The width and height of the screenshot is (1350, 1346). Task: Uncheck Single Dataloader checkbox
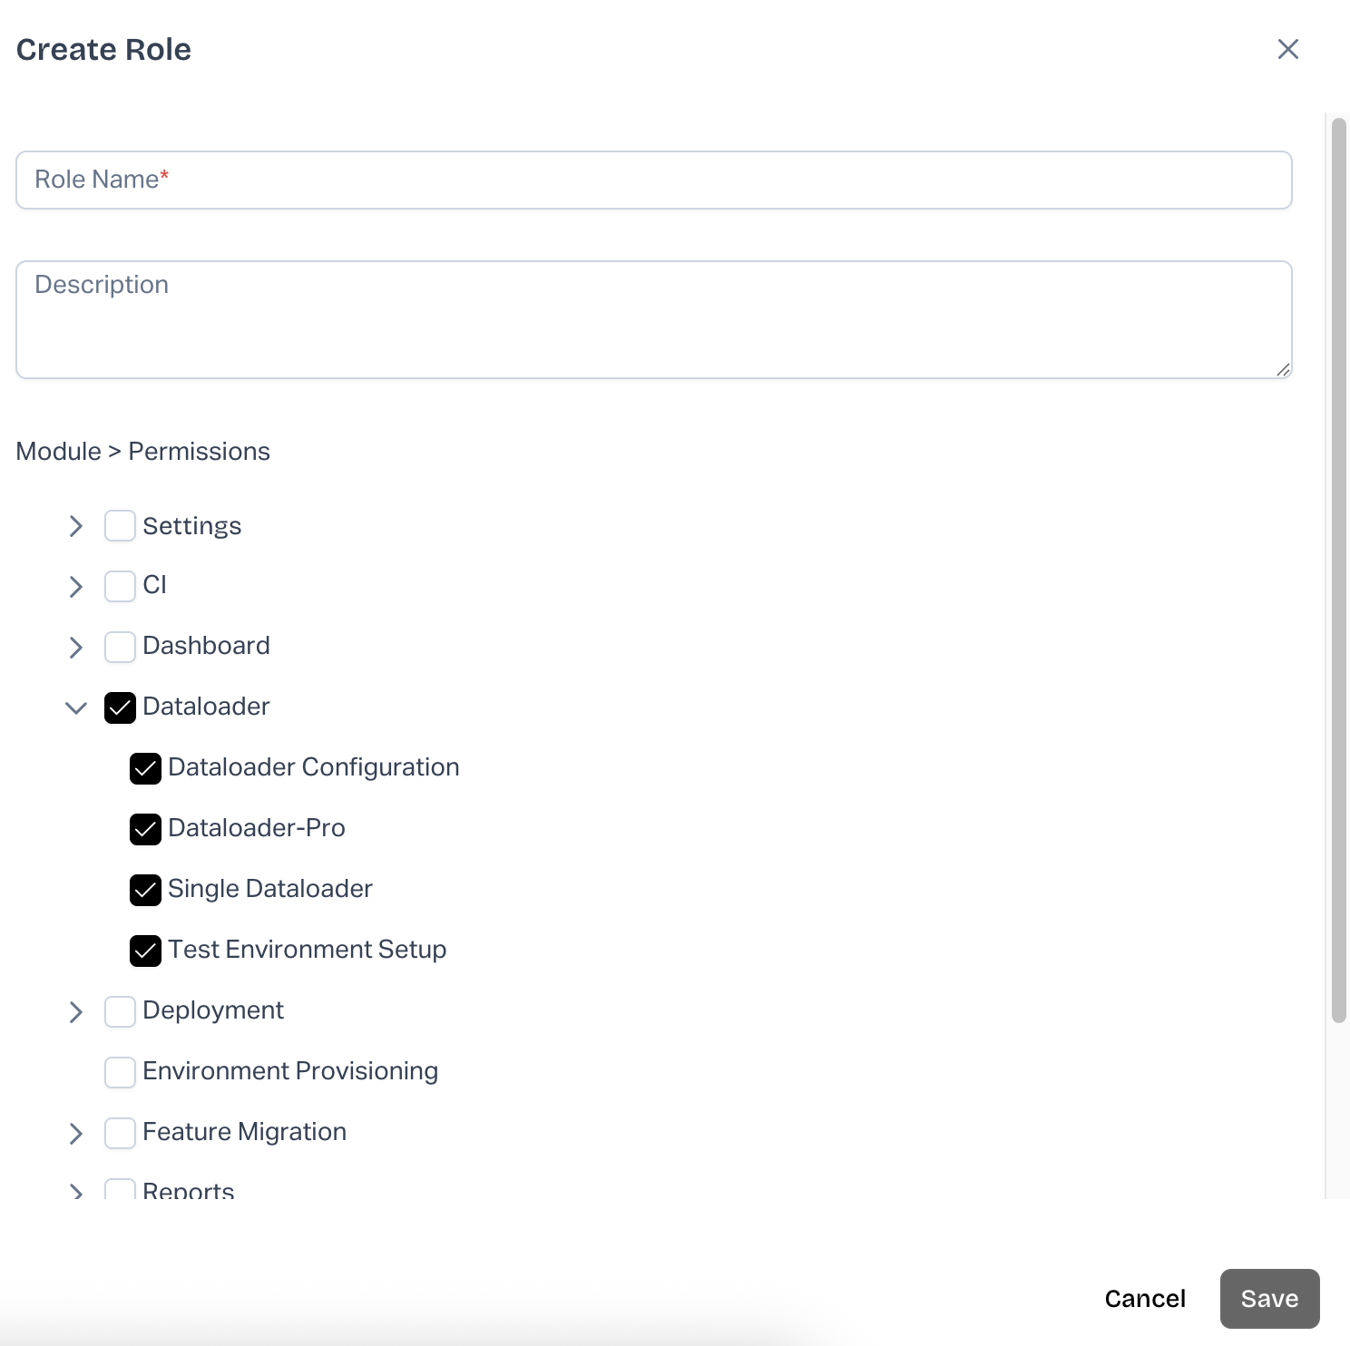pos(145,890)
